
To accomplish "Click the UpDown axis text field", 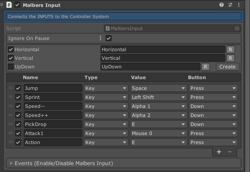I will click(150, 67).
